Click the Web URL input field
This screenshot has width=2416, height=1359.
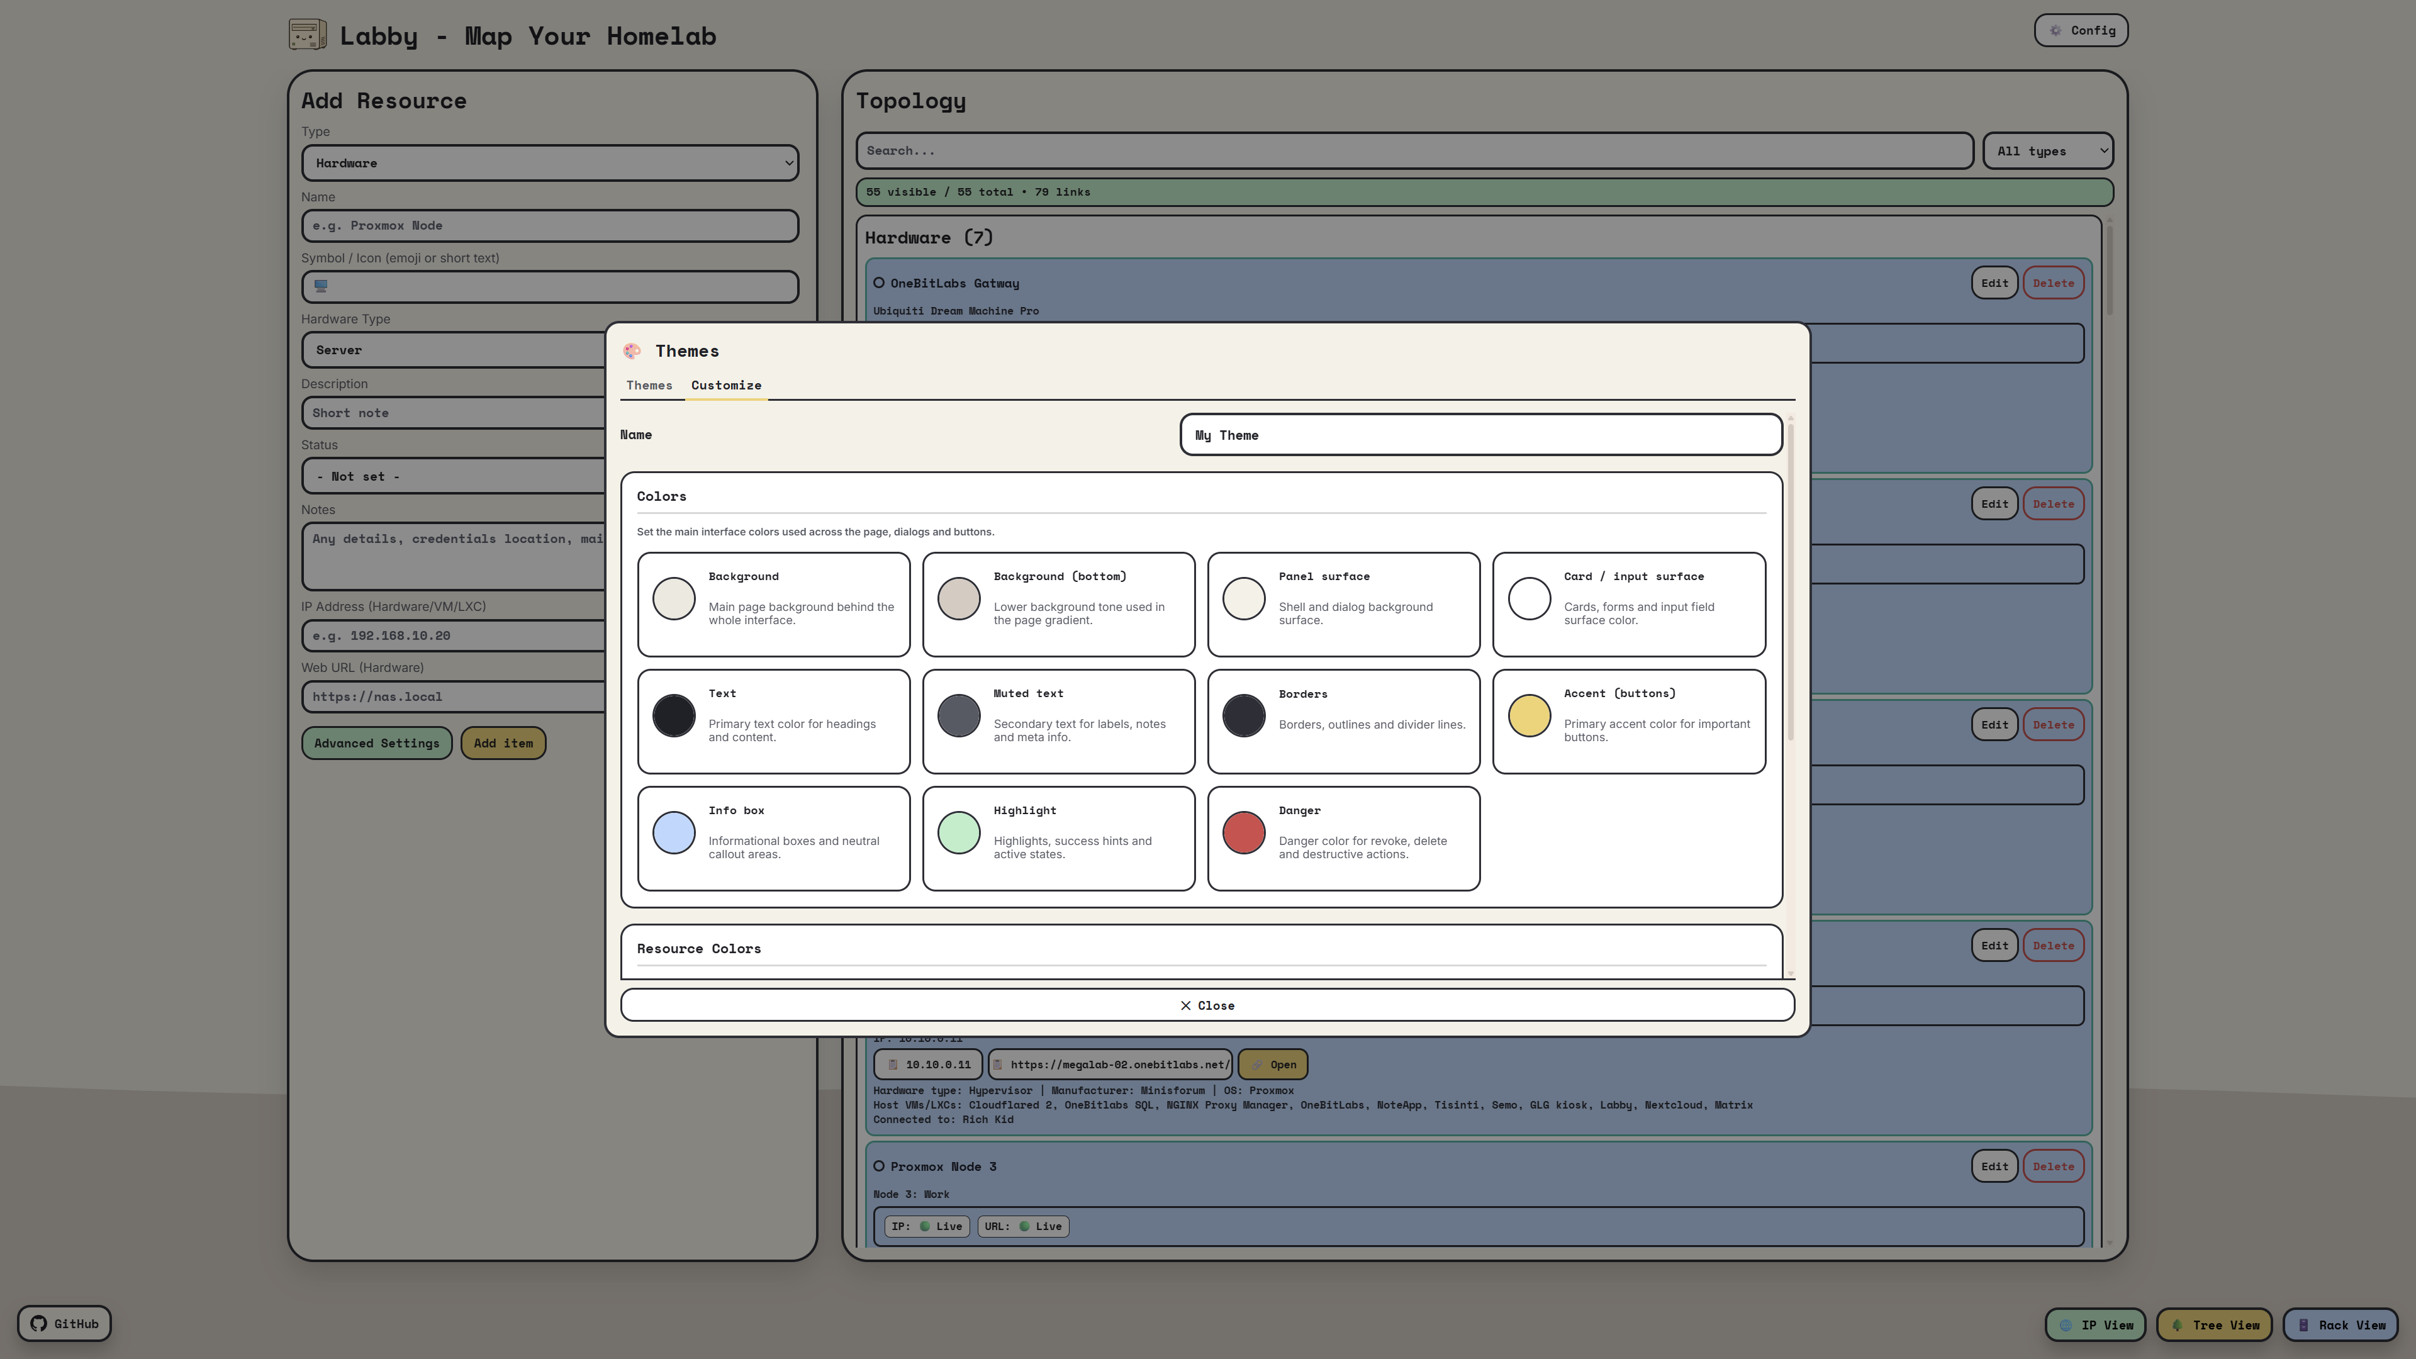pos(454,697)
